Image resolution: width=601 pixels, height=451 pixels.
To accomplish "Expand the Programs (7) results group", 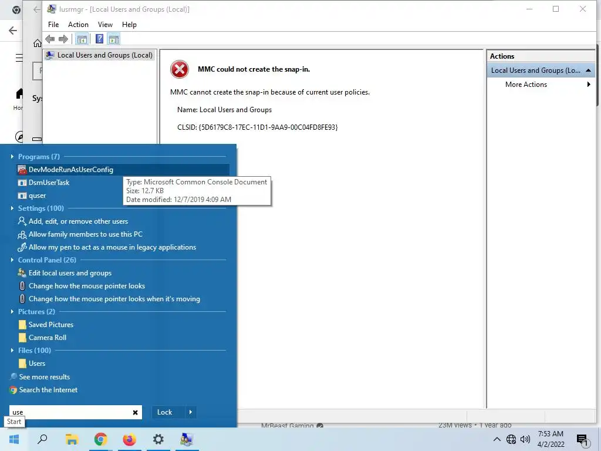I will click(x=12, y=156).
